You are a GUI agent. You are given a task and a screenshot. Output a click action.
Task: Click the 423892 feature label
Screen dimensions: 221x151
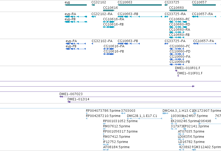pyautogui.click(x=185, y=147)
